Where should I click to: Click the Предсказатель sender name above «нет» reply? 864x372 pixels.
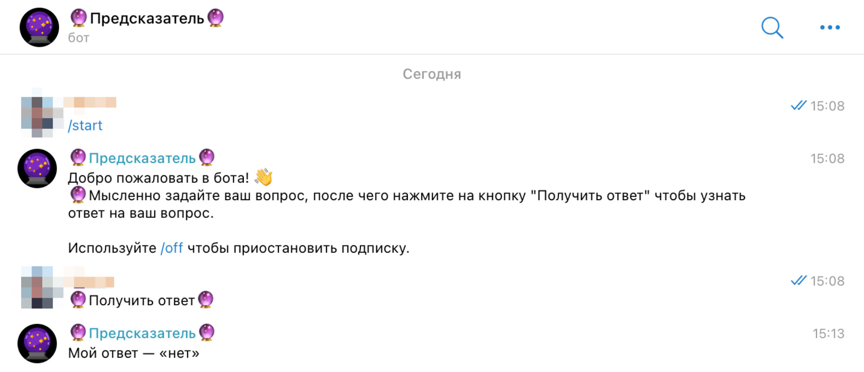click(142, 333)
